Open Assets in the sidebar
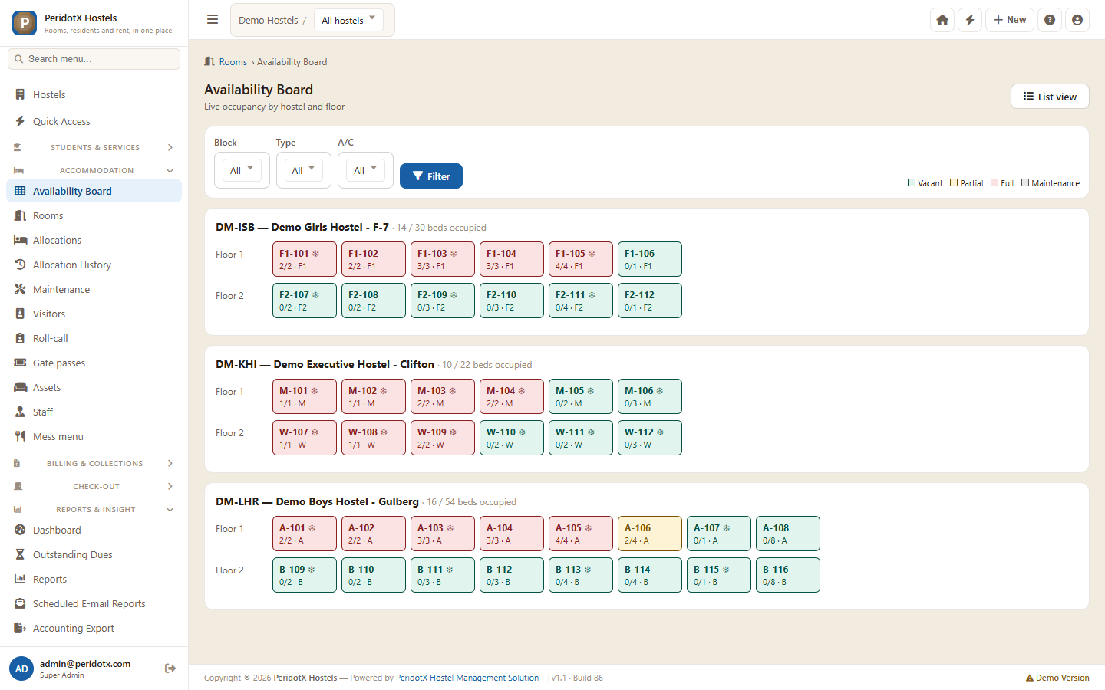 [94, 387]
